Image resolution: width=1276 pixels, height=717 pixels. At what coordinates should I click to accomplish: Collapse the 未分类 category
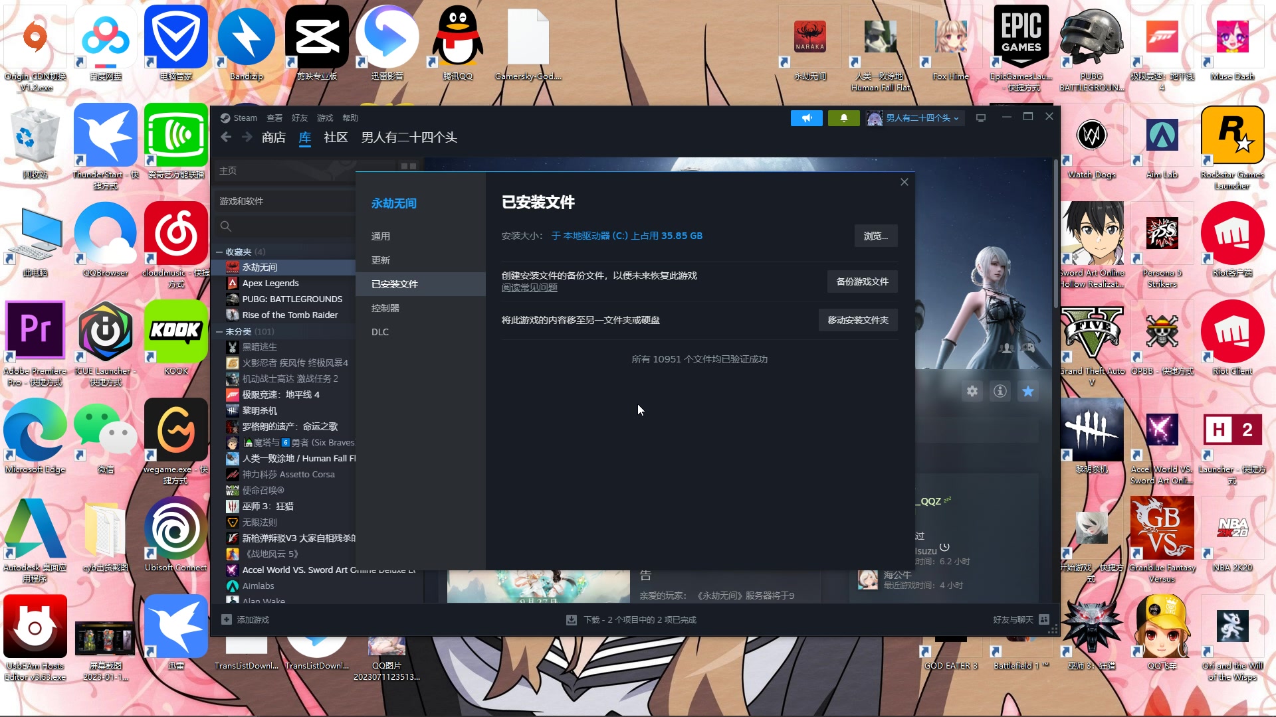(219, 331)
